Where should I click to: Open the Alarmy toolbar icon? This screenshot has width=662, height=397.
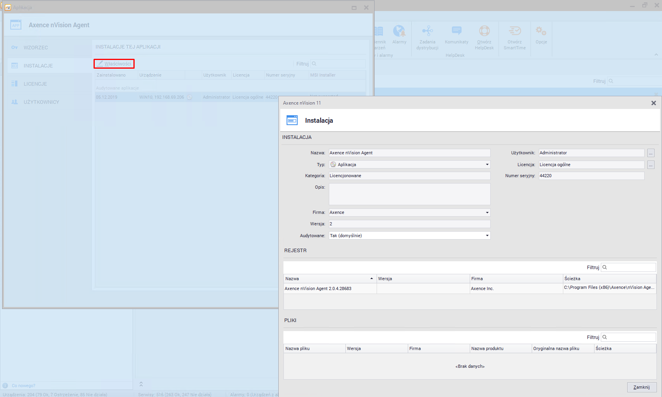pos(399,32)
